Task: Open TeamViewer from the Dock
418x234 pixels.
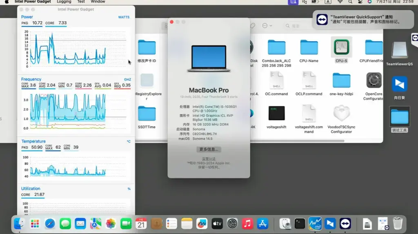Action: tap(345, 224)
